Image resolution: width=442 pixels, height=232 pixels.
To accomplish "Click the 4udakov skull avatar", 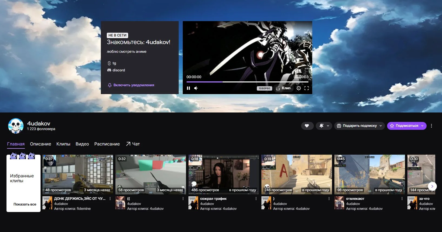I will 16,126.
